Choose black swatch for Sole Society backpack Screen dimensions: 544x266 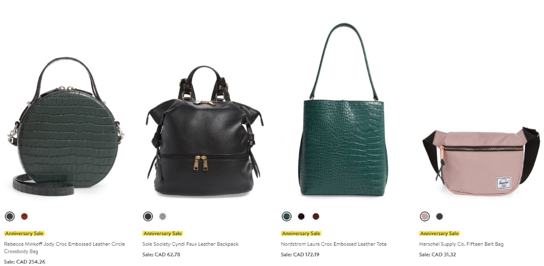[148, 217]
